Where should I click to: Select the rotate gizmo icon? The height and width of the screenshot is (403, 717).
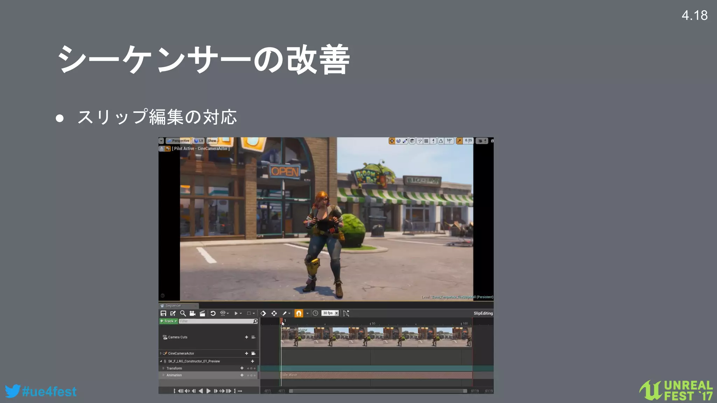398,141
